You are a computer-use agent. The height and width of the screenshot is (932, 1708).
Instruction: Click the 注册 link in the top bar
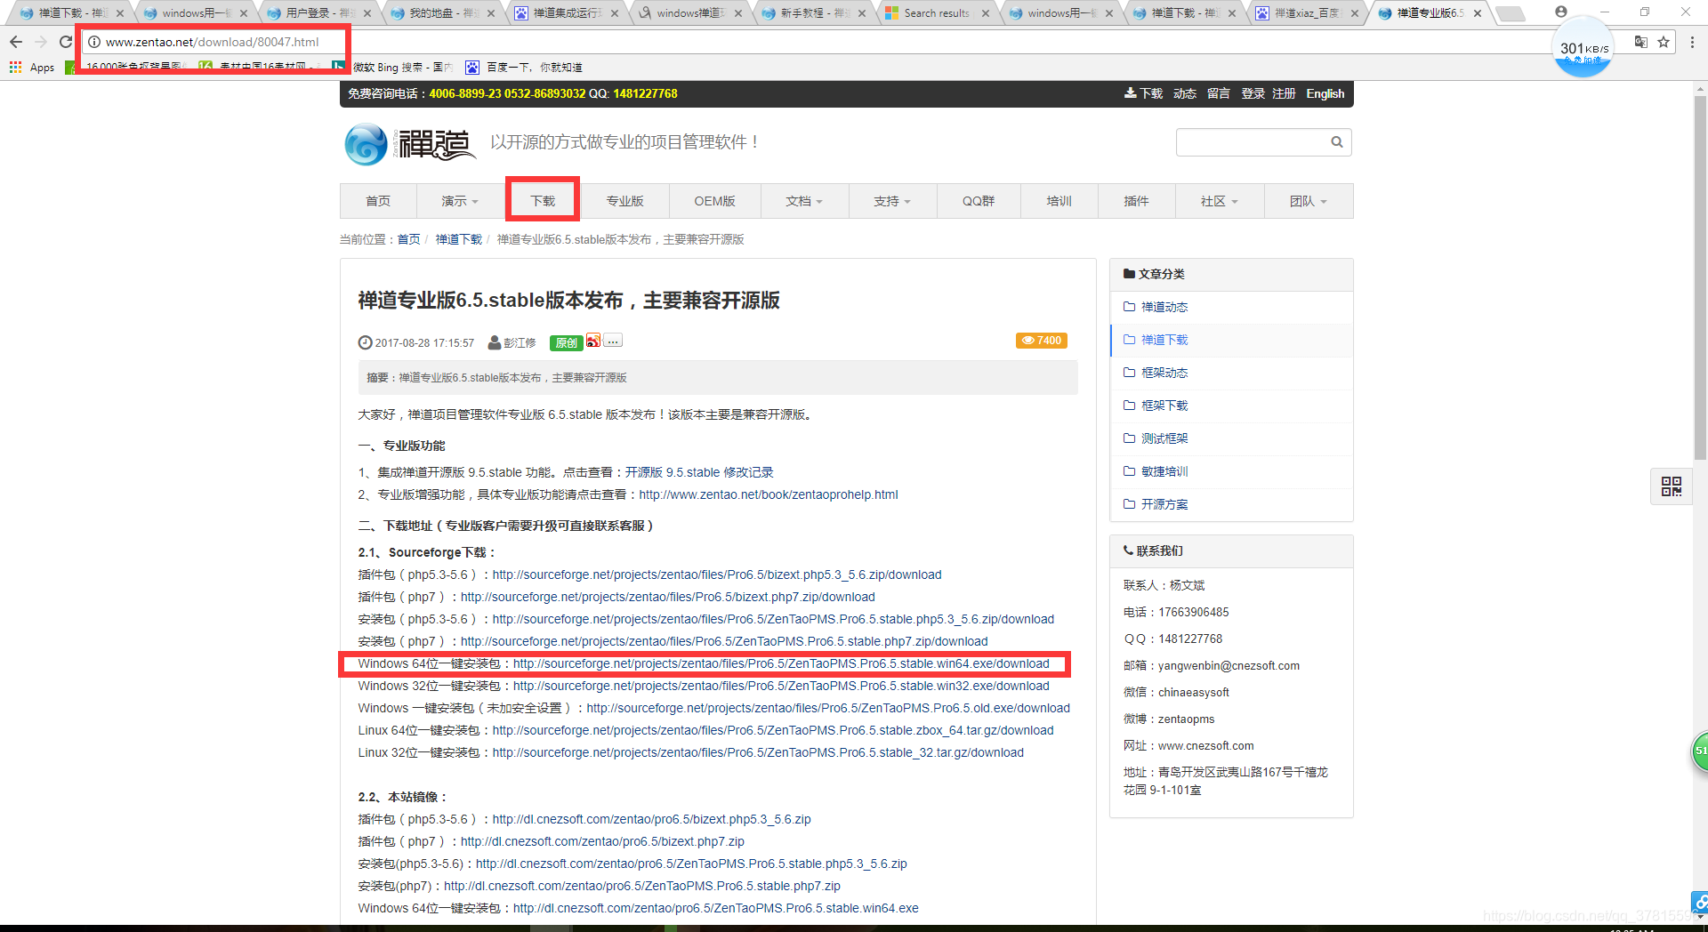(1284, 93)
